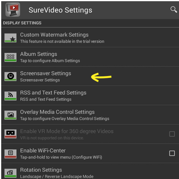Click the Rotation Settings icon
179x179 pixels.
[x=10, y=173]
